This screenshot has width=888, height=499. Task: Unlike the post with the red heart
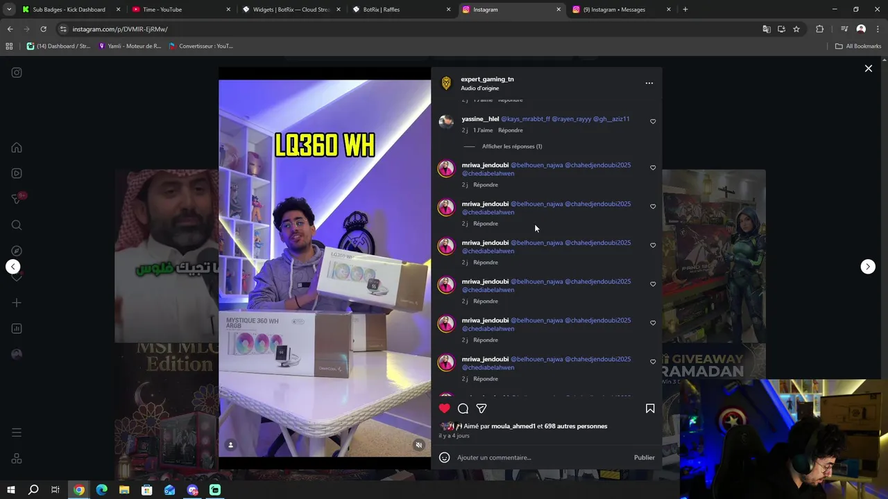[445, 408]
